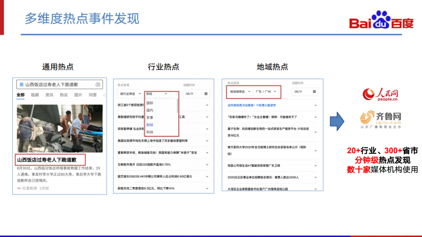
Task: Open the 按行业筛选 dropdown
Action: click(x=131, y=94)
